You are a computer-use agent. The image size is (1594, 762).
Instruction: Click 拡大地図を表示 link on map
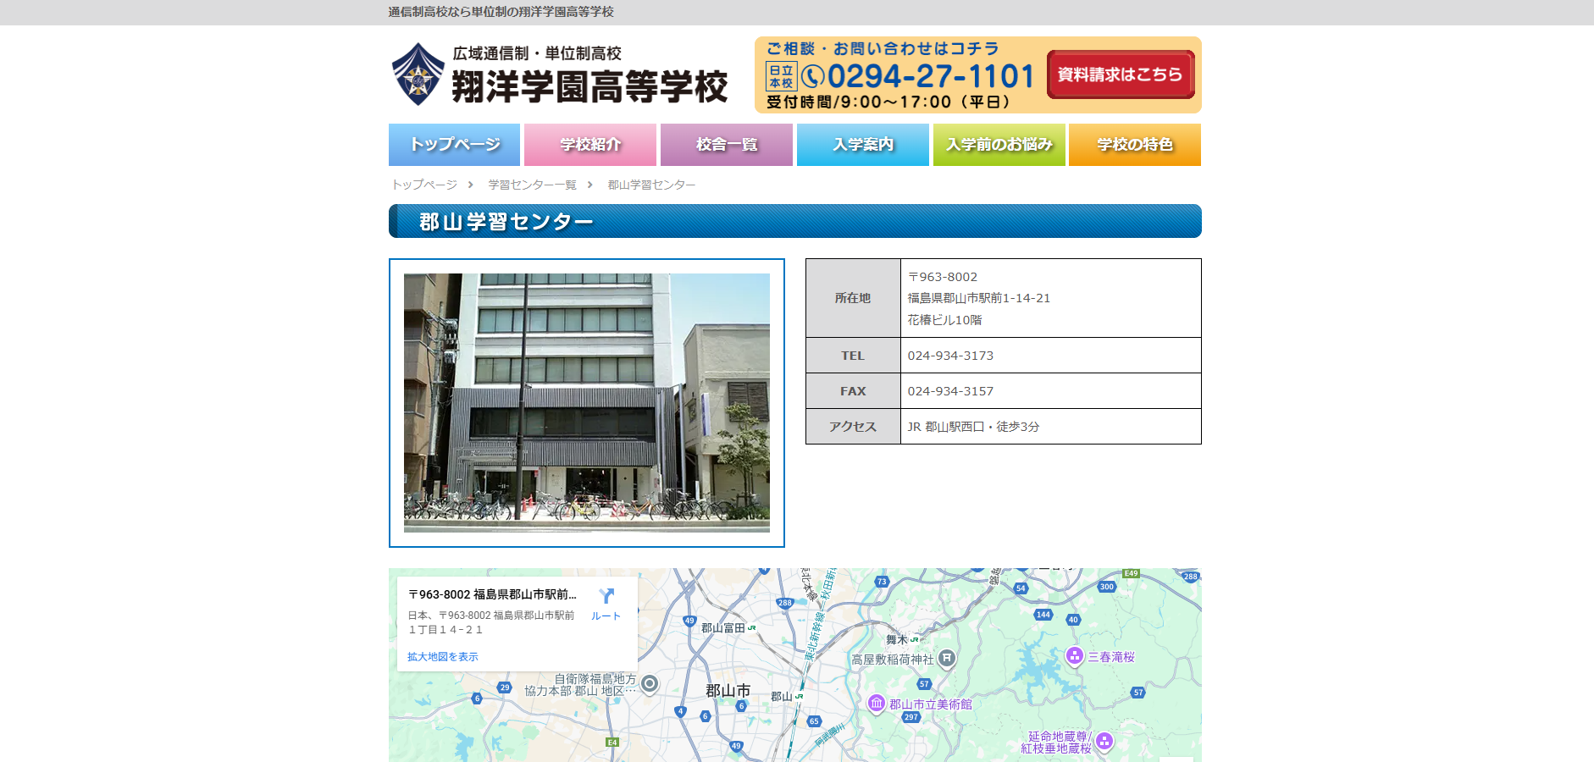(x=442, y=657)
